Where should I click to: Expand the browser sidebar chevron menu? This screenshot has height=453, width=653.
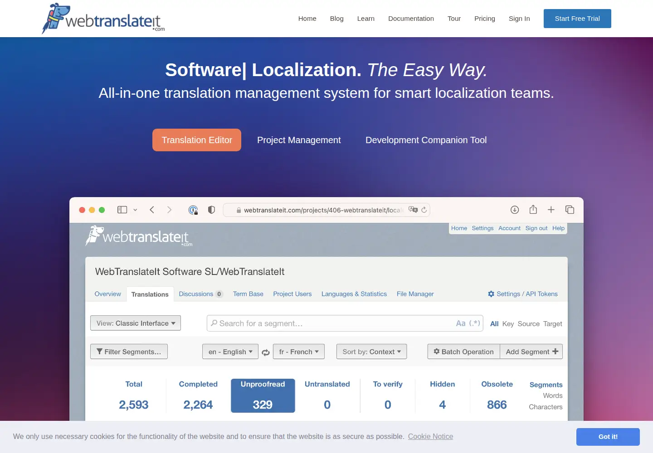[135, 210]
